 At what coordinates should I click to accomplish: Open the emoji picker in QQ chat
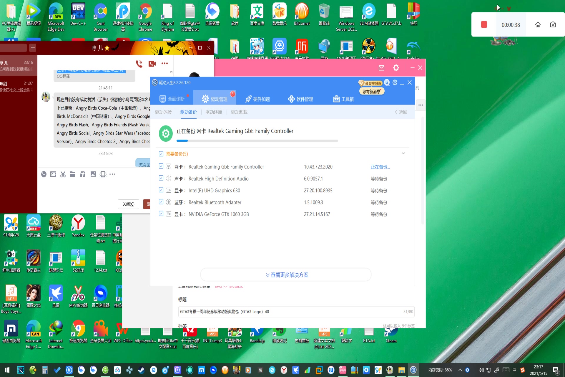44,174
